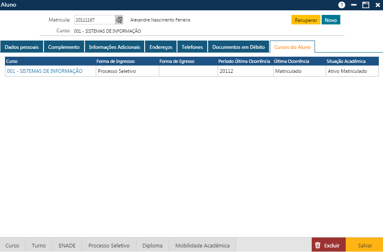Focus the Matrícula input field
This screenshot has height=252, width=383.
tap(94, 20)
